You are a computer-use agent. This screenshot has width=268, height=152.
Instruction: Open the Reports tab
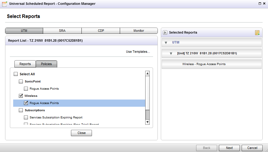pos(25,64)
